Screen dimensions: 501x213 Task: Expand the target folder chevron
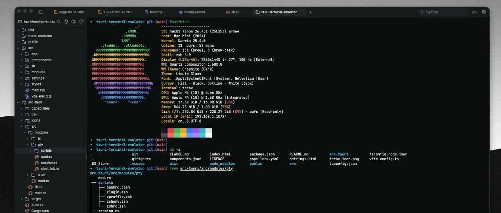click(22, 199)
